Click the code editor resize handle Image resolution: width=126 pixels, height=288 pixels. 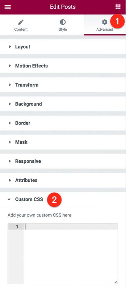coord(116,282)
